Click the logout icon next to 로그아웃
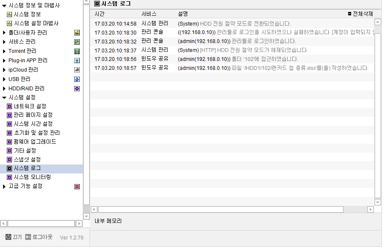 (28, 237)
